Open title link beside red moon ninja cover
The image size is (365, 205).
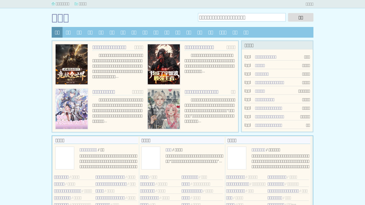[199, 47]
